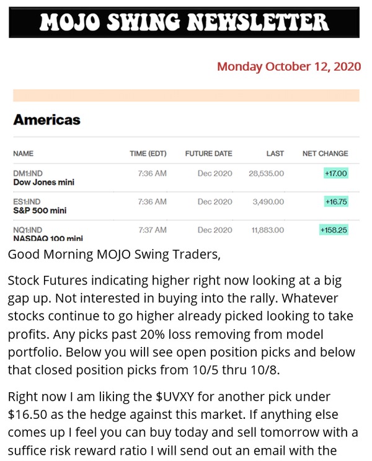
Task: Click the MOJO SWING NEWSLETTER banner
Action: (184, 22)
